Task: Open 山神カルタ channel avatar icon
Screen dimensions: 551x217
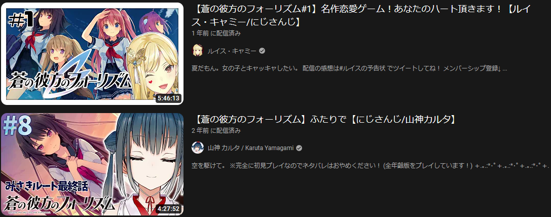Action: (198, 148)
